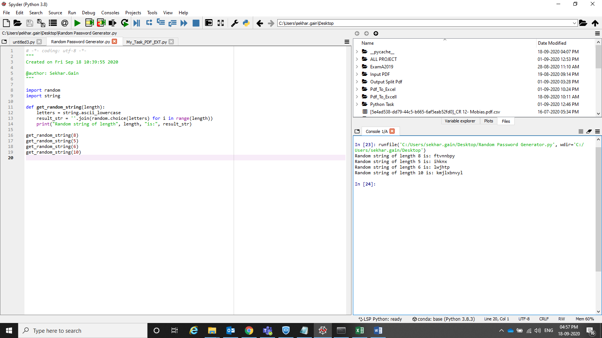The width and height of the screenshot is (602, 338).
Task: Open the working directory path dropdown
Action: (574, 23)
